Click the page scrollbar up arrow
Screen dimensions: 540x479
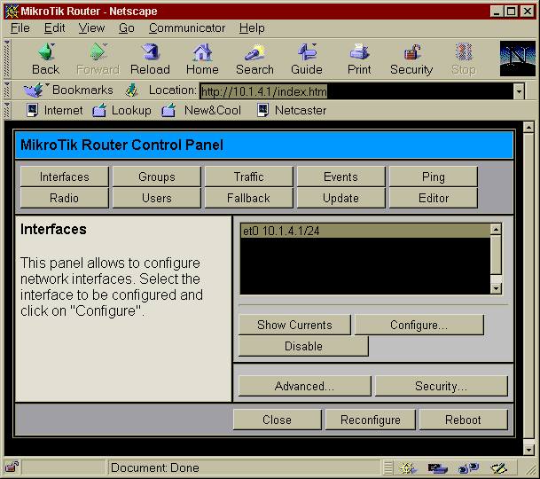528,128
